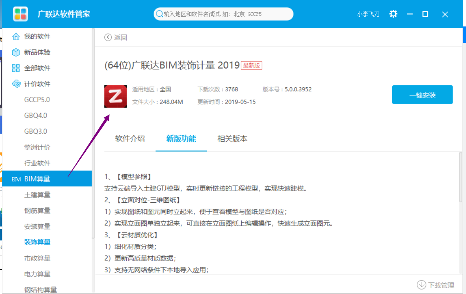Select the 新版功能 tab
The width and height of the screenshot is (466, 294).
(181, 139)
